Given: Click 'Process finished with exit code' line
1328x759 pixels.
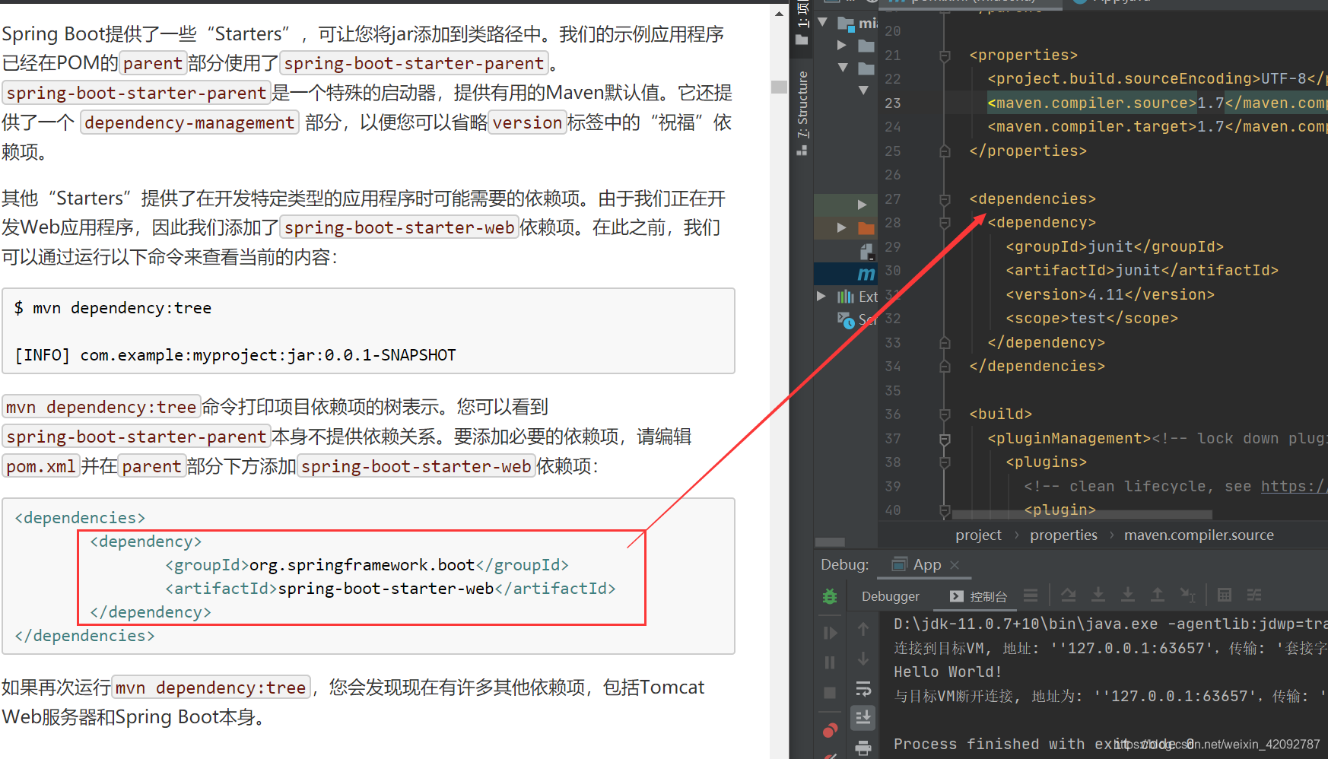Looking at the screenshot, I should tap(1044, 744).
